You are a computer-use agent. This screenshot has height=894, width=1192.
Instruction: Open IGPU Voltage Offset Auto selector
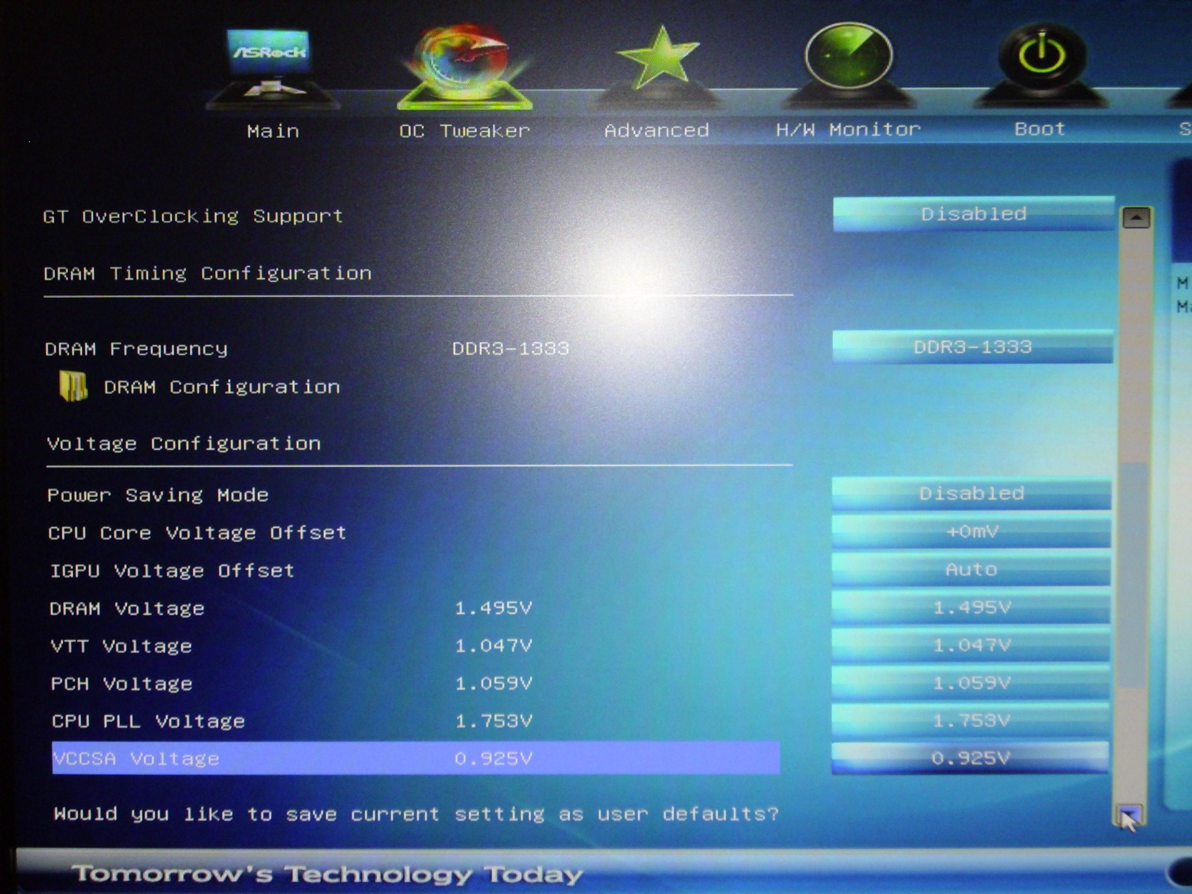971,570
